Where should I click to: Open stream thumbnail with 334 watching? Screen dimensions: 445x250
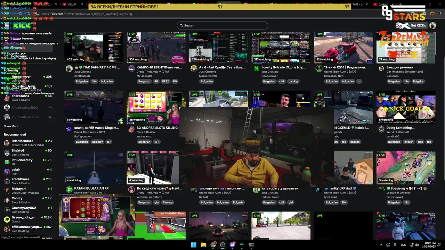(x=156, y=48)
